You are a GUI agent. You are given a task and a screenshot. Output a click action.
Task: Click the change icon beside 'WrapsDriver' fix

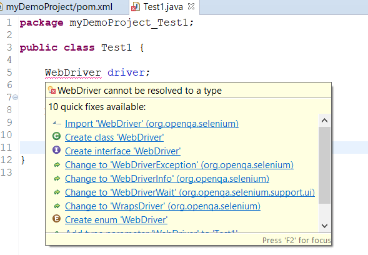(x=57, y=206)
